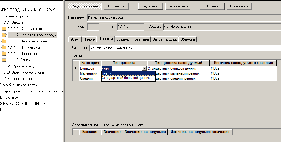The height and width of the screenshot is (142, 281).
Task: Click folder icon of Лук и чеснок
Action: tap(4, 47)
